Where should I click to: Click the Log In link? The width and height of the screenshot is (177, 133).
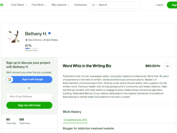pyautogui.click(x=160, y=5)
